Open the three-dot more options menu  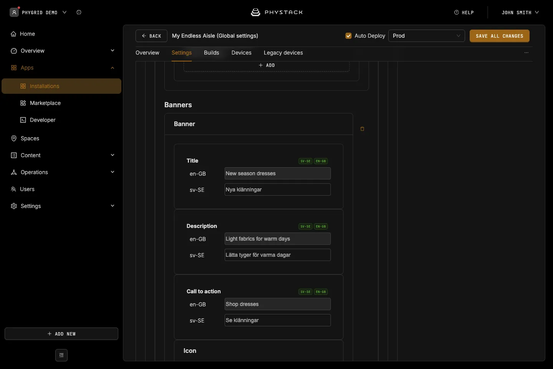(x=527, y=53)
